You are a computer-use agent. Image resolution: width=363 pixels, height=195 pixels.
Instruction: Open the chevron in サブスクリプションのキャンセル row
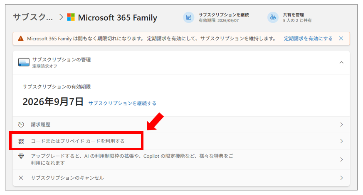(341, 178)
